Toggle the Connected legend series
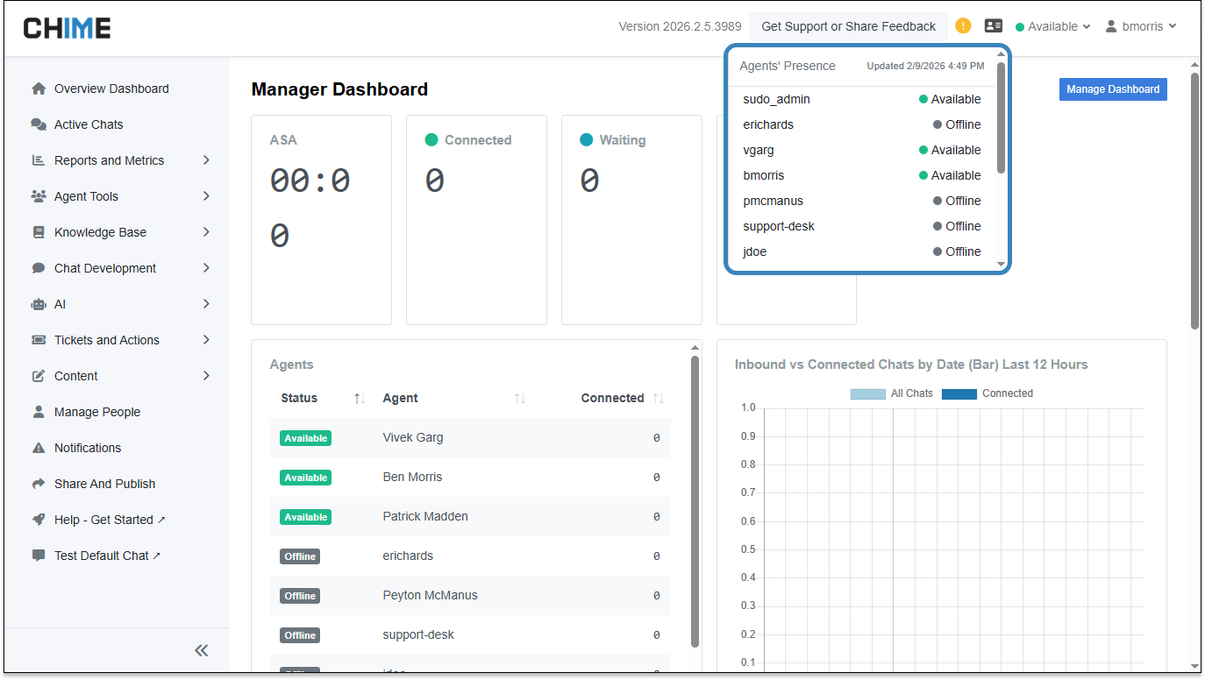The width and height of the screenshot is (1205, 680). pyautogui.click(x=987, y=393)
